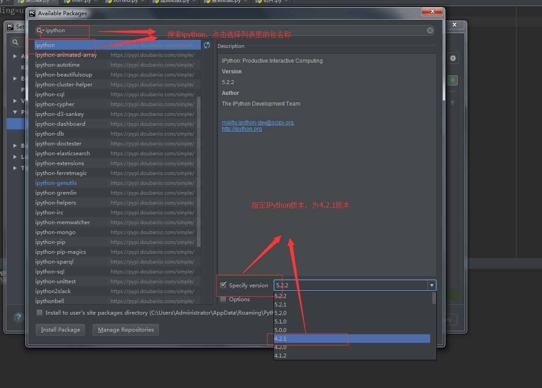Enable the Options checkbox
Image resolution: width=542 pixels, height=388 pixels.
click(223, 299)
